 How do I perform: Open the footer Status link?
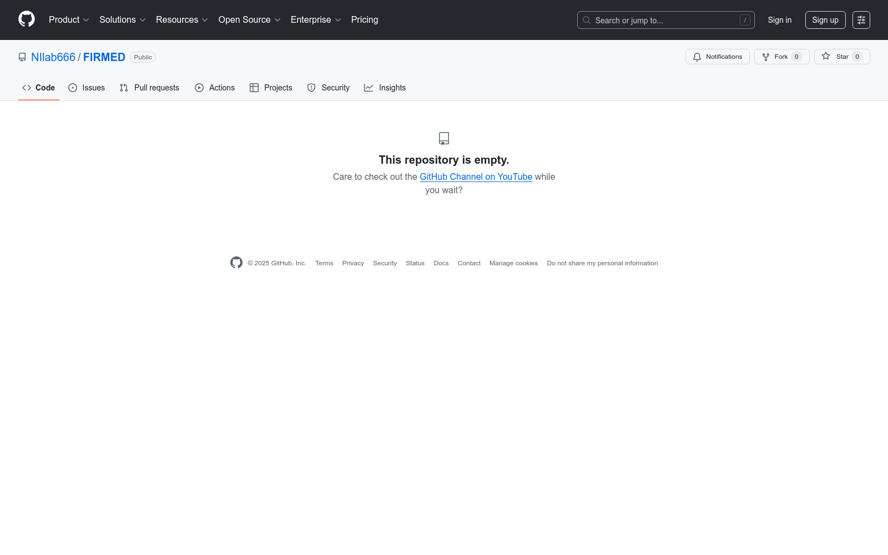[x=415, y=263]
